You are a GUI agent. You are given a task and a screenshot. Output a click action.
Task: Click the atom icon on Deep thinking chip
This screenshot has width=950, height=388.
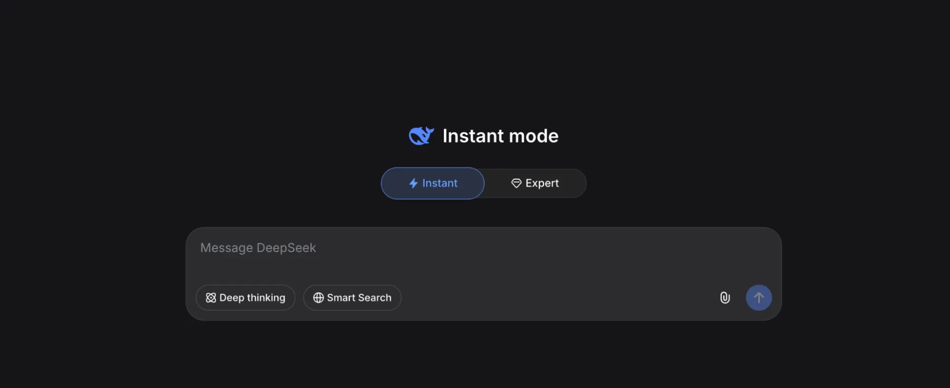[211, 297]
